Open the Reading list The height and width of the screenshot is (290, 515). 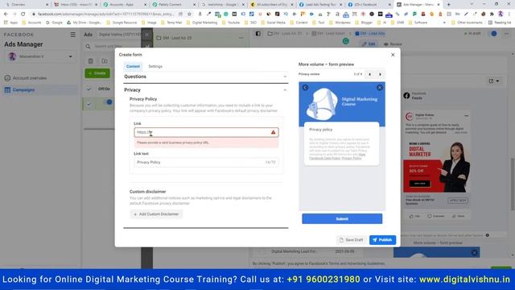pos(500,23)
